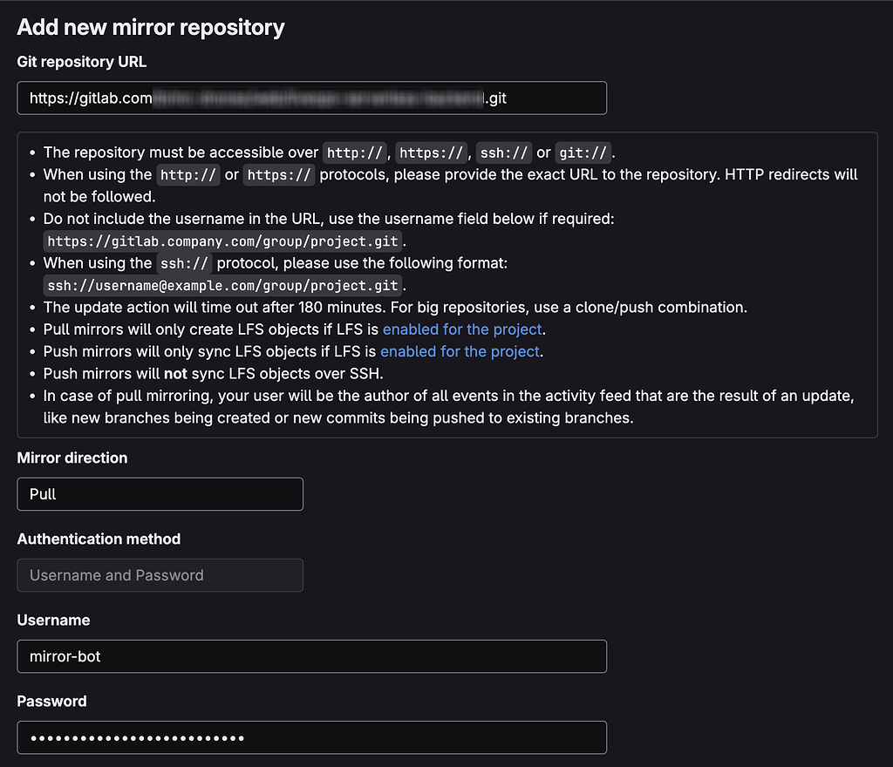Click the git:// protocol code snippet
This screenshot has width=893, height=767.
pos(583,153)
